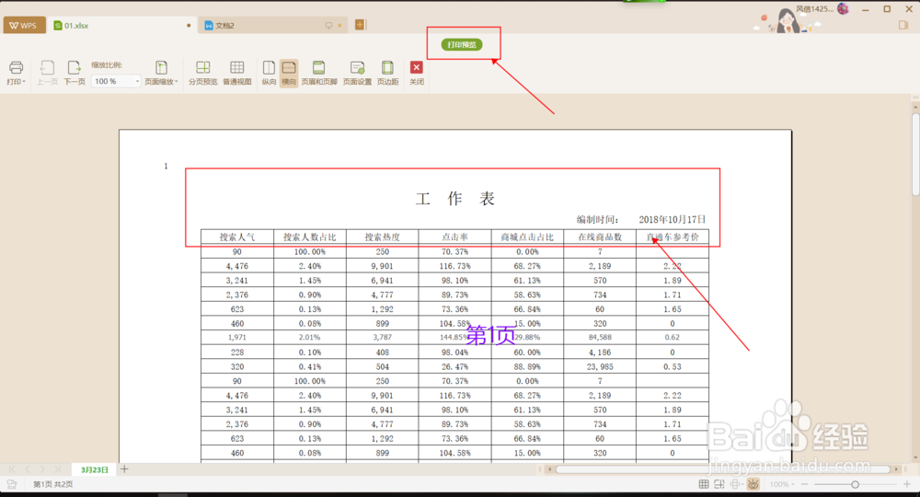Click the WPS home button
Viewport: 920px width, 497px height.
click(x=24, y=25)
